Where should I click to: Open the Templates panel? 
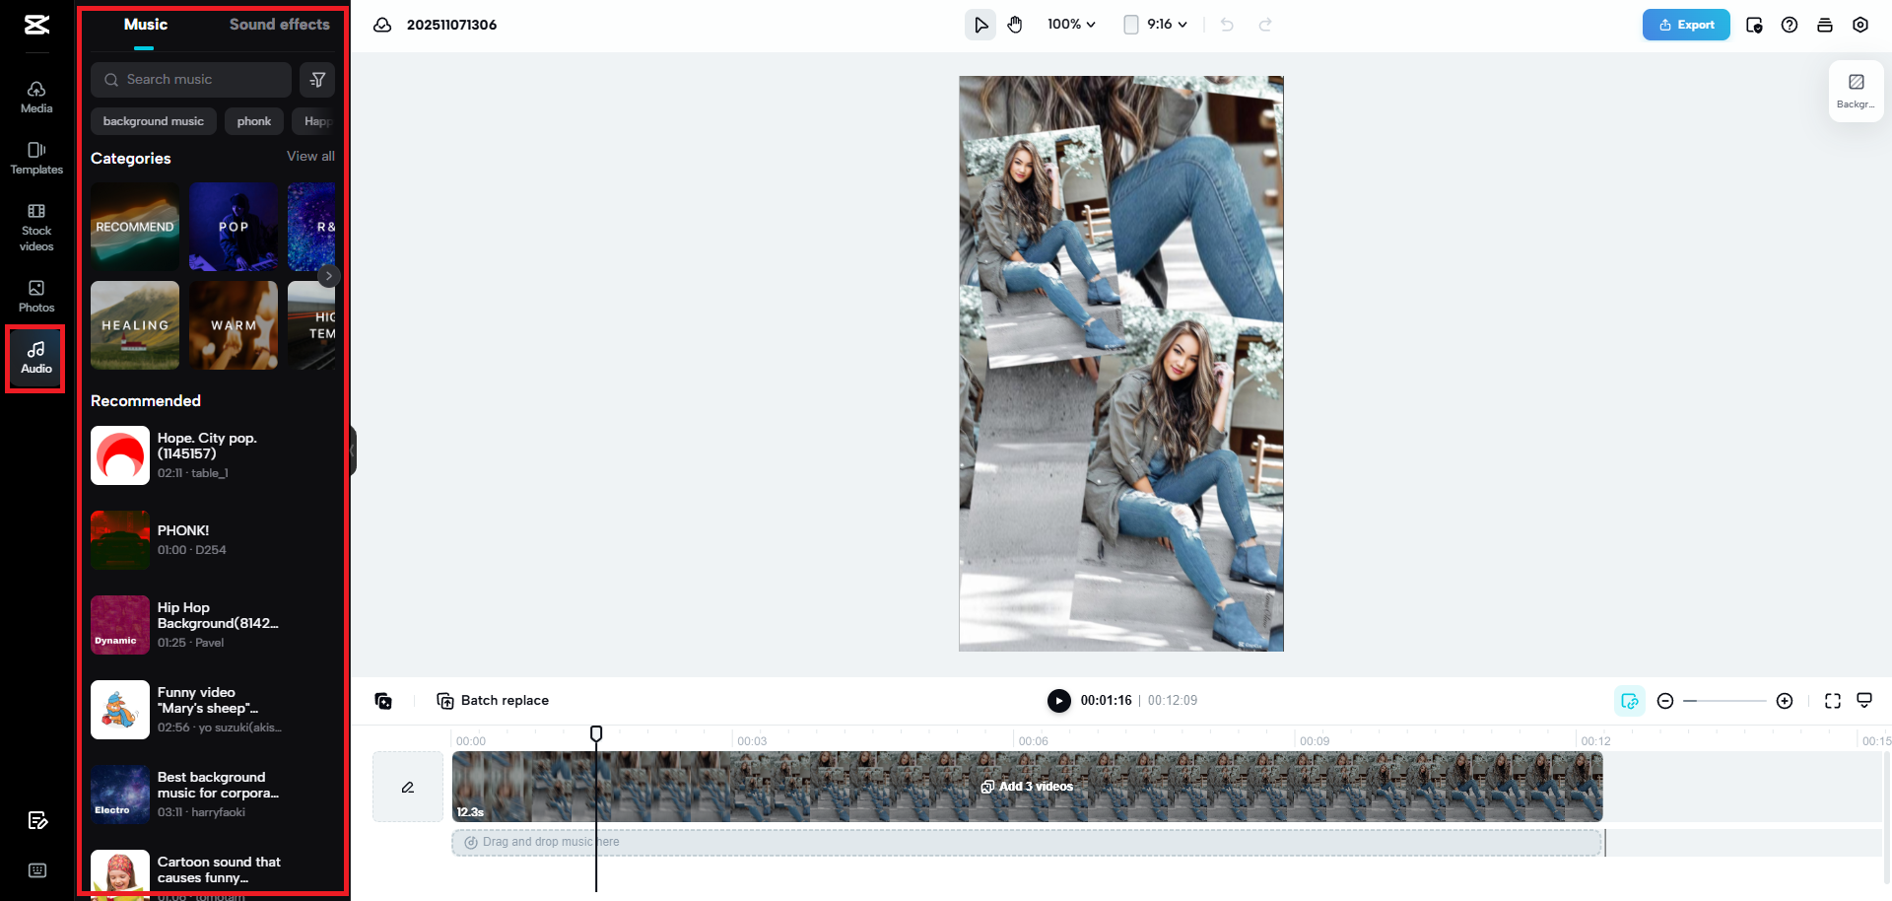pos(35,158)
